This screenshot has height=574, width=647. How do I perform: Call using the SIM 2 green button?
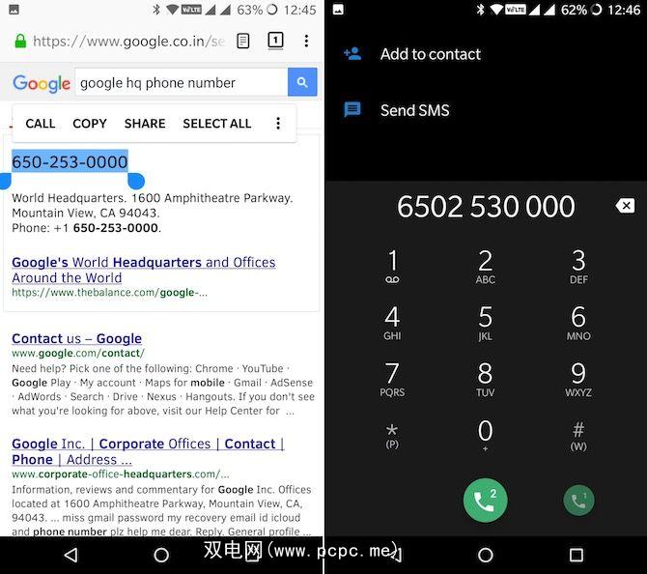click(x=485, y=501)
